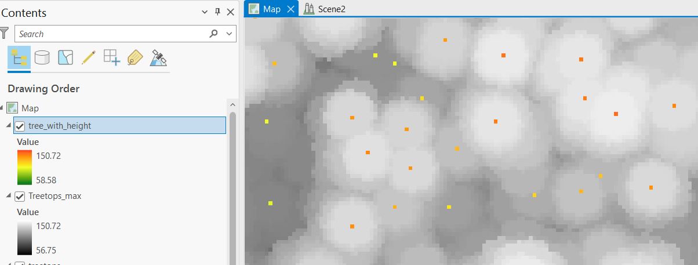Screen dimensions: 698x265
Task: Toggle visibility of Treetops_max layer
Action: [20, 196]
